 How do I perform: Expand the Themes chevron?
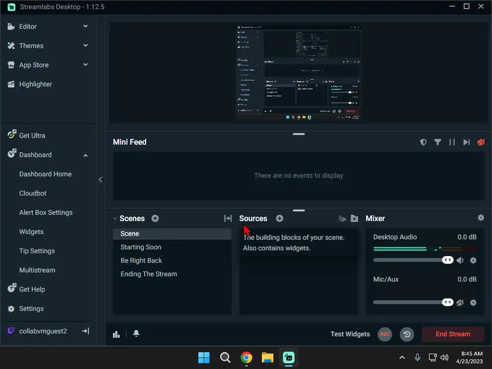[x=86, y=46]
